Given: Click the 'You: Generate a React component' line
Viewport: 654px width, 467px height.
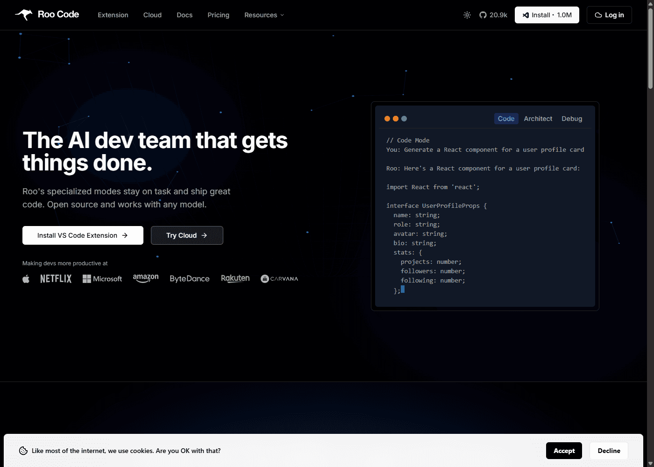Looking at the screenshot, I should [x=485, y=149].
